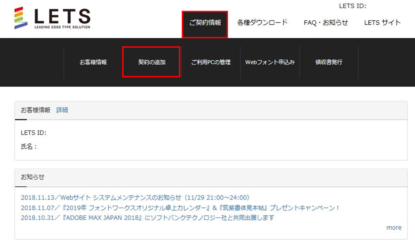Viewport: 415px width, 249px height.
Task: Go to the LETS サイト link
Action: (382, 22)
